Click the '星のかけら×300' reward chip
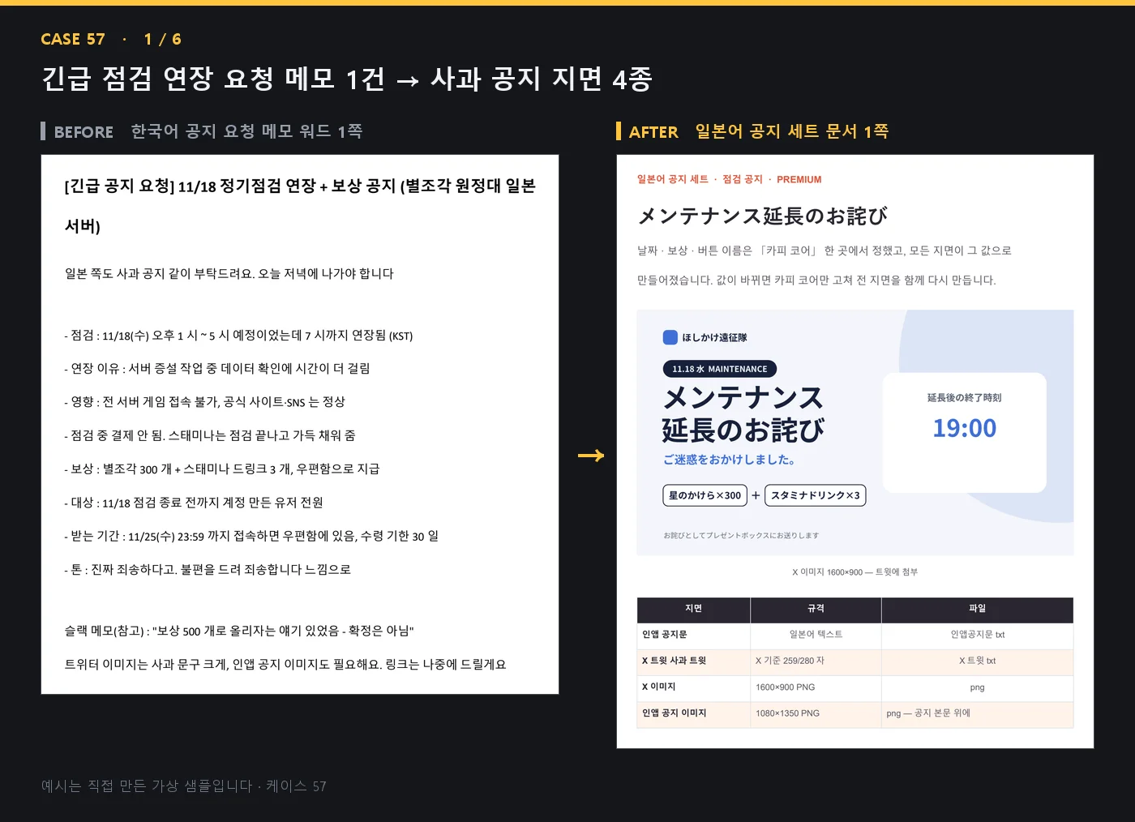The width and height of the screenshot is (1135, 822). (705, 495)
